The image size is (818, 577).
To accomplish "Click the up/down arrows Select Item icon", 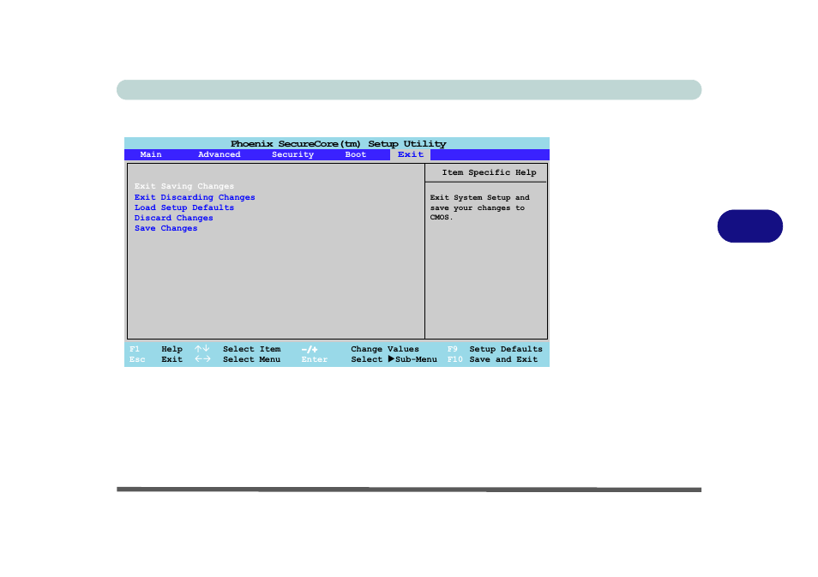I will coord(202,348).
